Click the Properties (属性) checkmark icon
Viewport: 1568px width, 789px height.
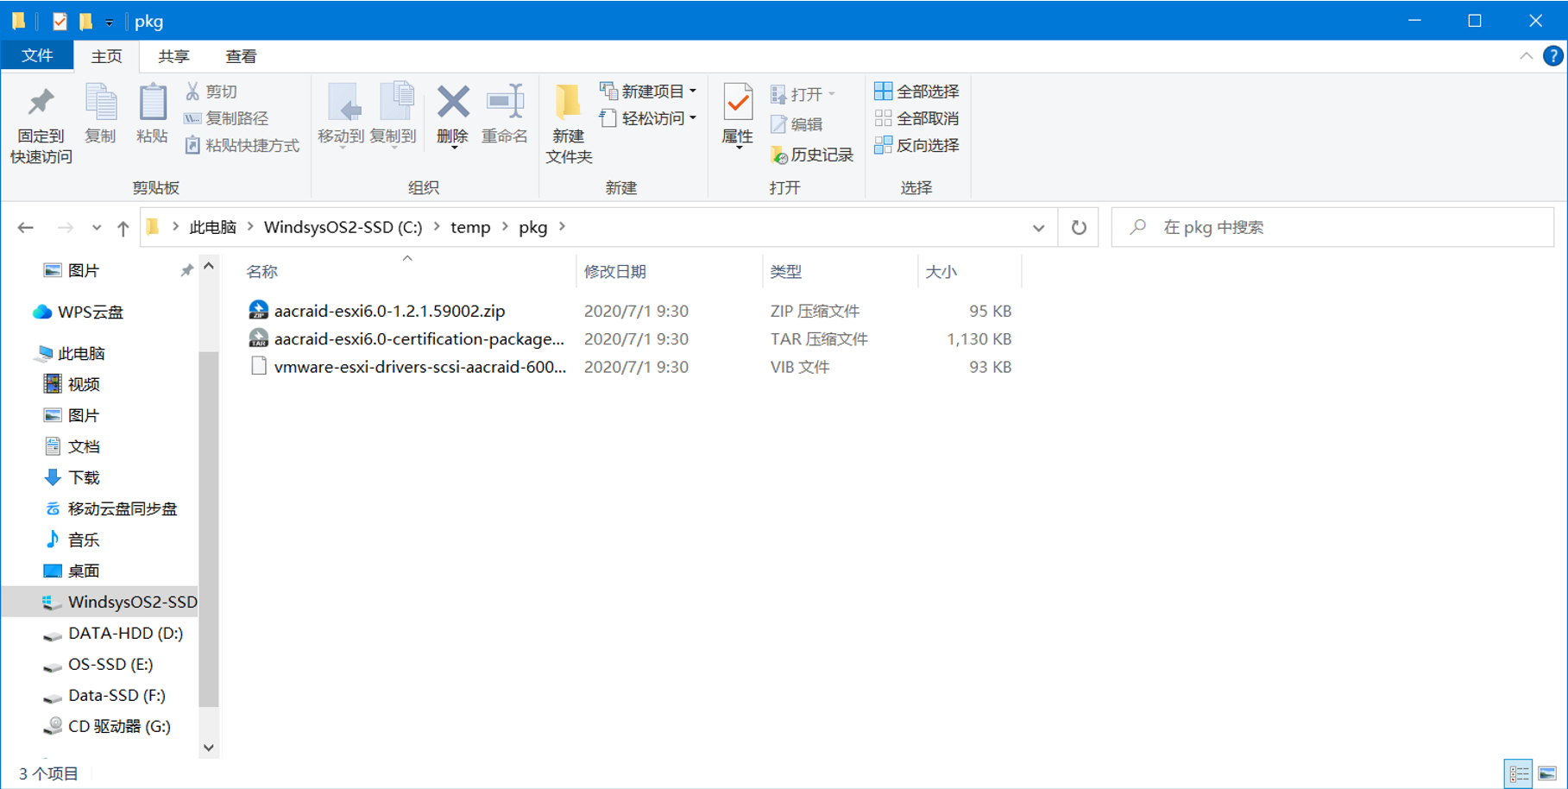tap(737, 104)
